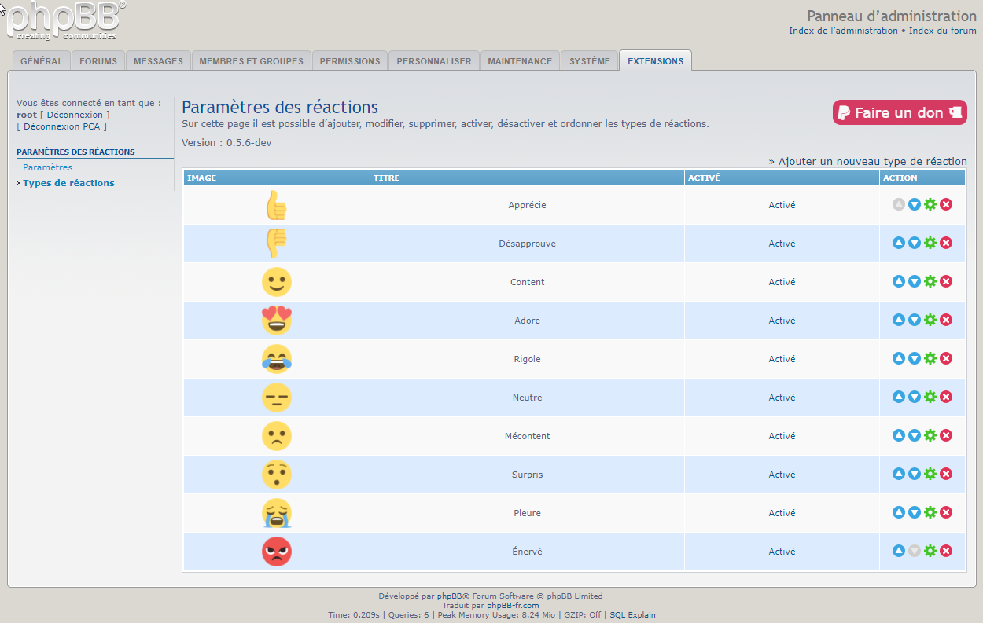Open Paramètres in the sidebar
This screenshot has width=983, height=623.
pyautogui.click(x=48, y=167)
